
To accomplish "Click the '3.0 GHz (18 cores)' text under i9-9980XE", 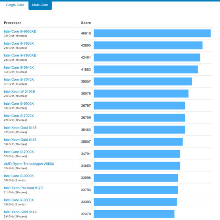I will (15, 36).
